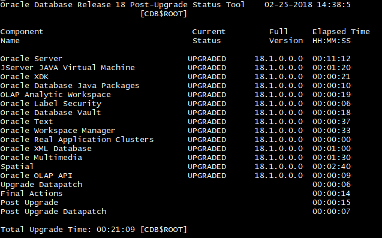Image resolution: width=382 pixels, height=238 pixels.
Task: Click Spatial elapsed time 00:02:40
Action: coord(332,167)
